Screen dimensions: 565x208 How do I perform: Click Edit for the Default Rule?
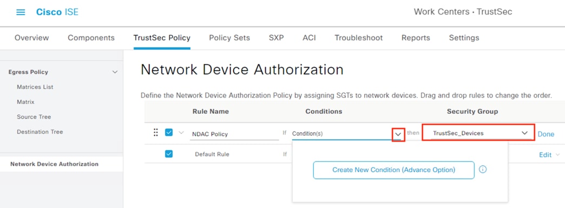(x=545, y=155)
